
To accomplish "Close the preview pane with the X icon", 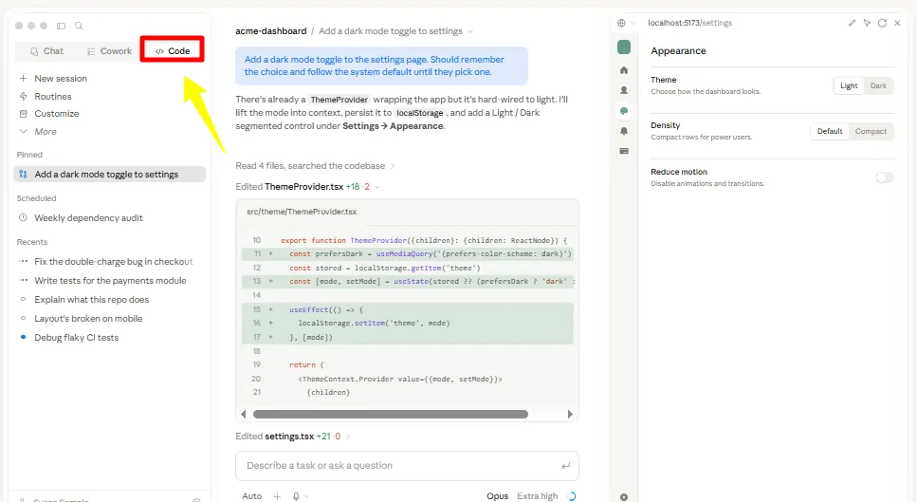I will coord(897,23).
